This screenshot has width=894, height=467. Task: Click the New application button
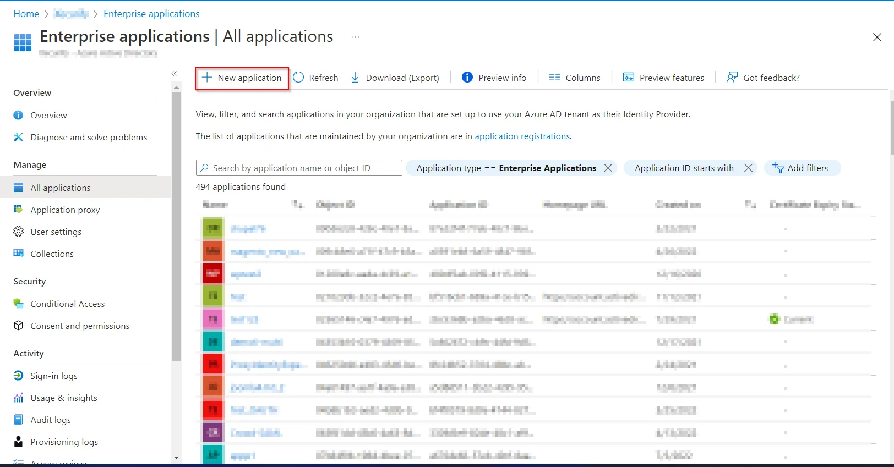pos(242,78)
